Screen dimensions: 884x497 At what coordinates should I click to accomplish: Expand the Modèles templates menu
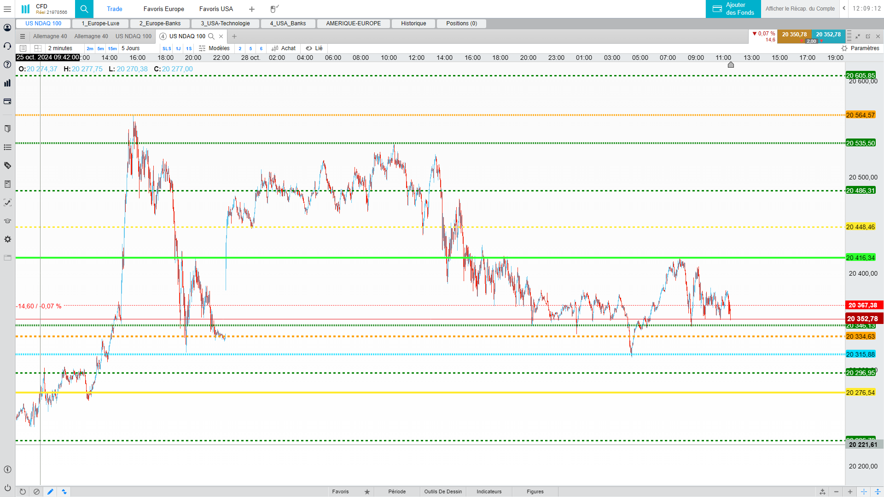coord(215,48)
